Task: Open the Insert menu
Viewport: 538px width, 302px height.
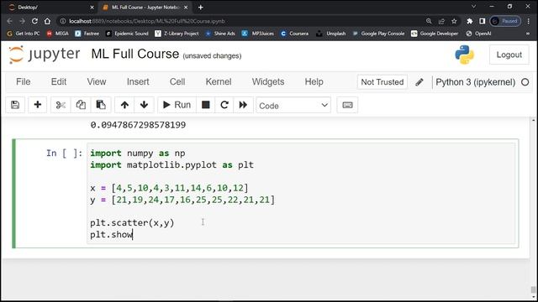Action: [138, 82]
